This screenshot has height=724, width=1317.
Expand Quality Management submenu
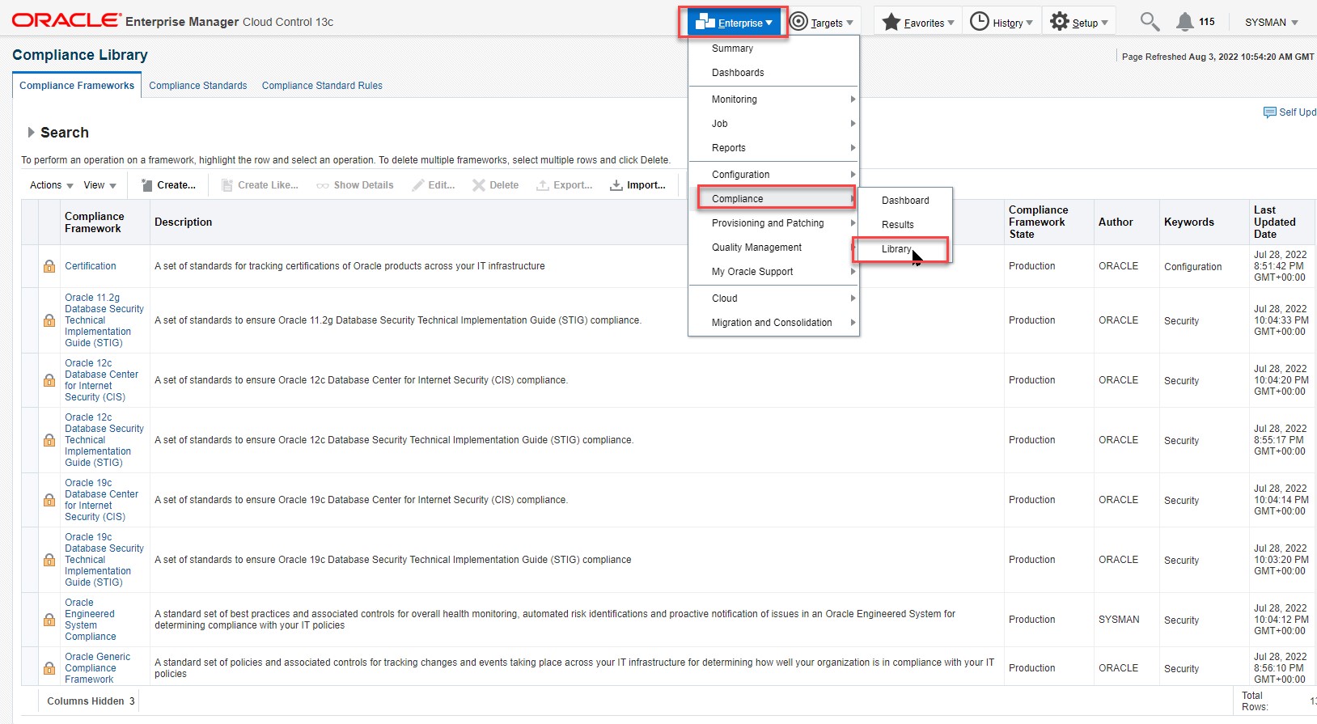point(773,248)
